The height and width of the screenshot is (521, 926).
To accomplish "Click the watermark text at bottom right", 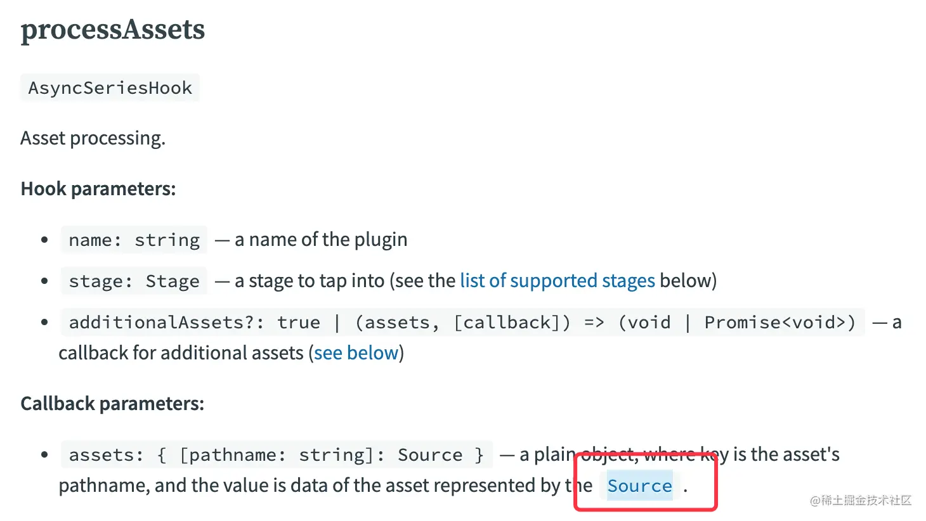I will tap(861, 501).
